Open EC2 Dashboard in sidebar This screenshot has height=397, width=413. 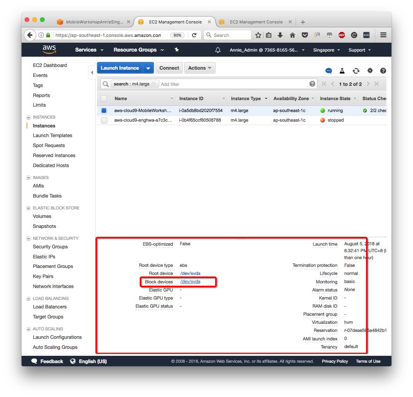point(50,65)
